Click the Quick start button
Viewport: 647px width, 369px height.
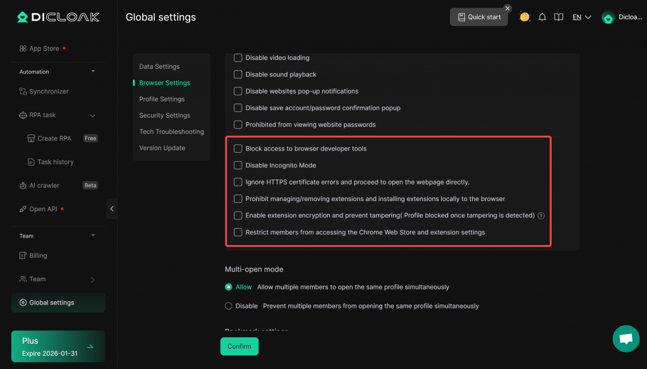tap(479, 17)
